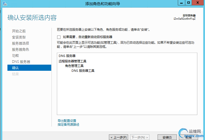Select the 服务器选择 step

coord(20,43)
